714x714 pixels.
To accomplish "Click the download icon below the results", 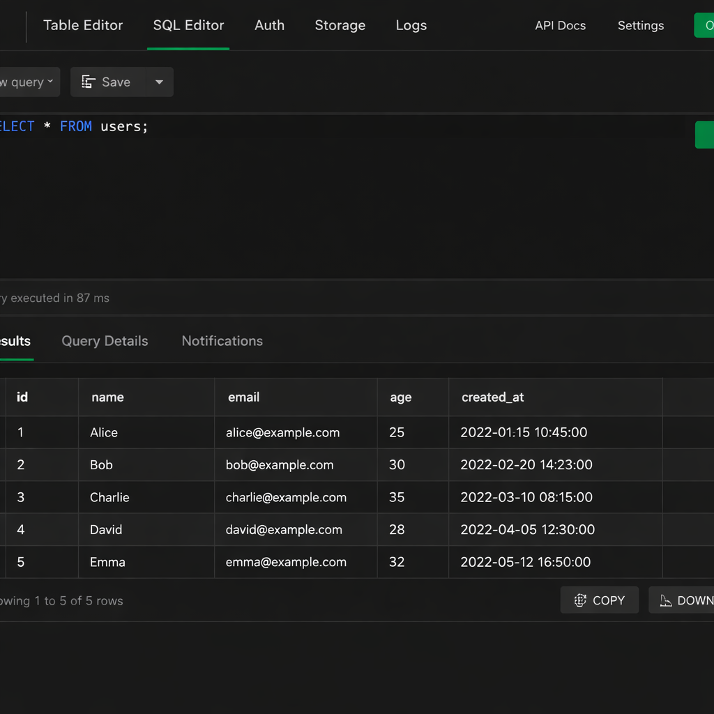I will (666, 600).
